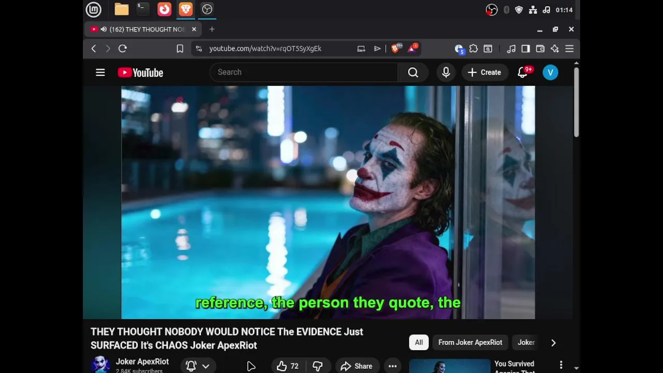Open the YouTube guide menu
Image resolution: width=663 pixels, height=373 pixels.
click(100, 73)
